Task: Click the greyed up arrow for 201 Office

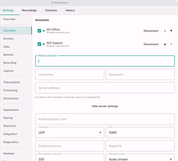Action: pos(165,31)
